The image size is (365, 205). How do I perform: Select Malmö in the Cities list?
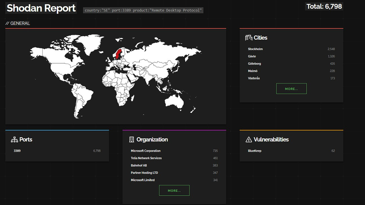[x=253, y=71]
